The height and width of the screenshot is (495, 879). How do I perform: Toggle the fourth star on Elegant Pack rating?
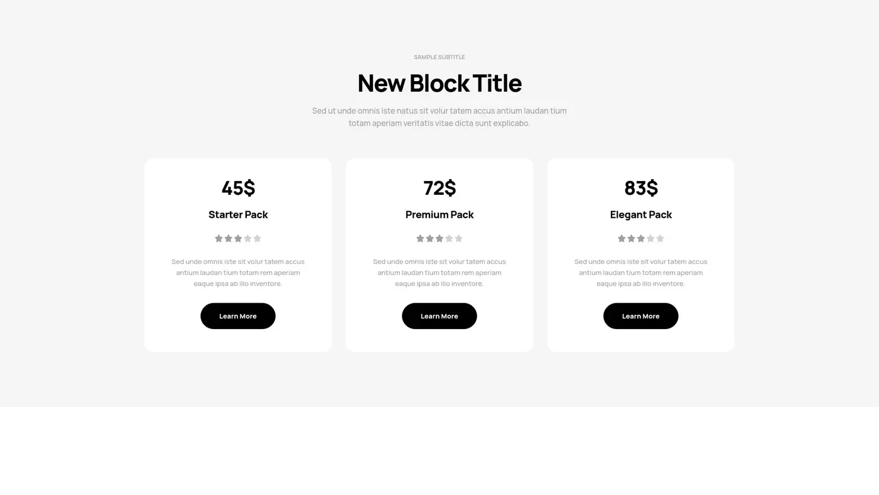click(x=649, y=237)
